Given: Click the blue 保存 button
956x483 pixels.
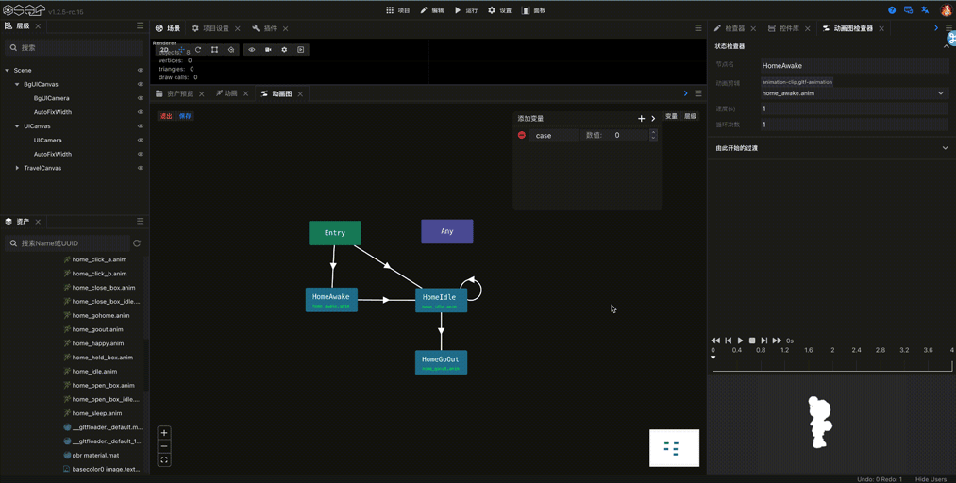Looking at the screenshot, I should [x=185, y=116].
